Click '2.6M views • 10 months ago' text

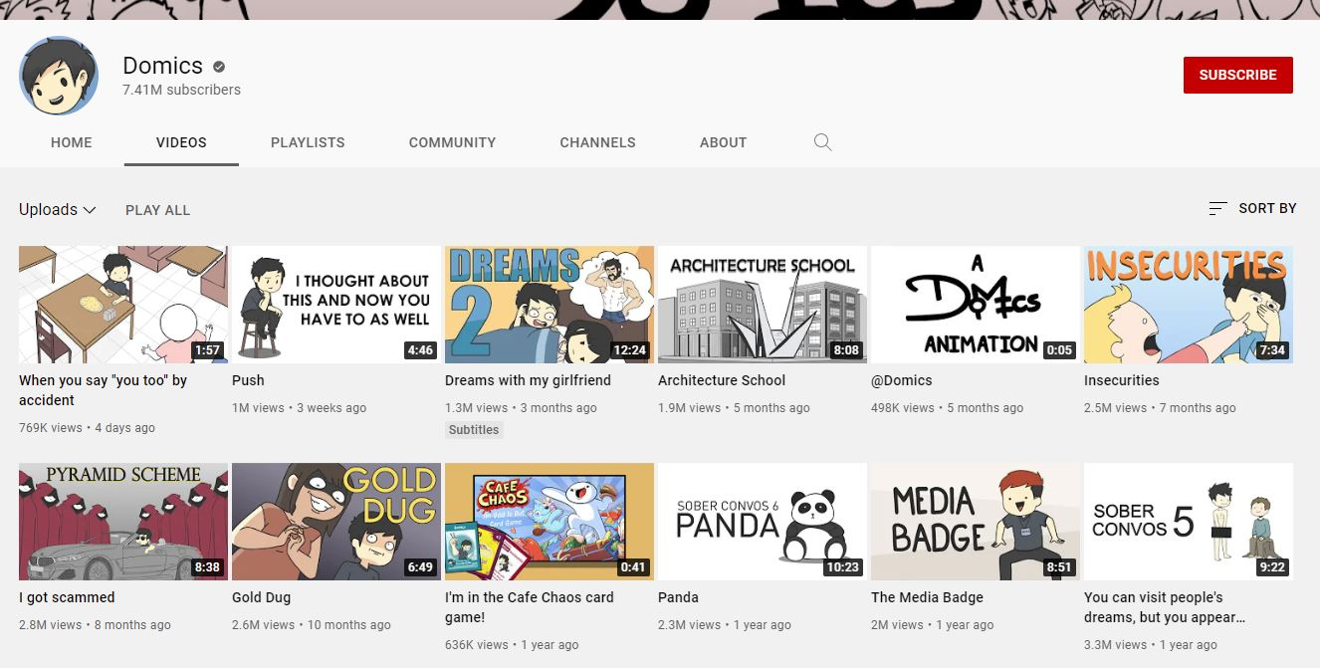[312, 625]
